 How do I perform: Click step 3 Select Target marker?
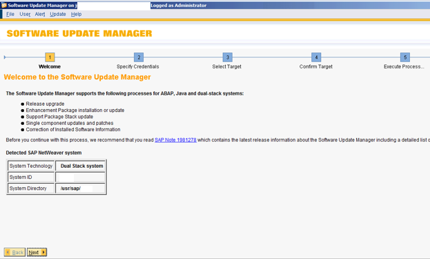coord(228,57)
